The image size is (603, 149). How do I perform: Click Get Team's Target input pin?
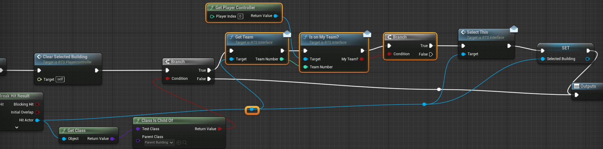pos(232,59)
